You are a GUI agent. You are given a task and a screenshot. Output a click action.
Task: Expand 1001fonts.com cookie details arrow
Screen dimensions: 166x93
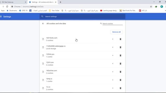click(113, 39)
